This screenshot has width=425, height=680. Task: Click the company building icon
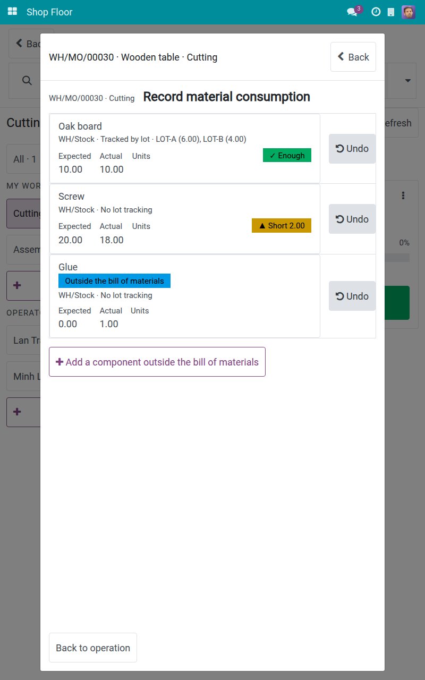[x=391, y=12]
